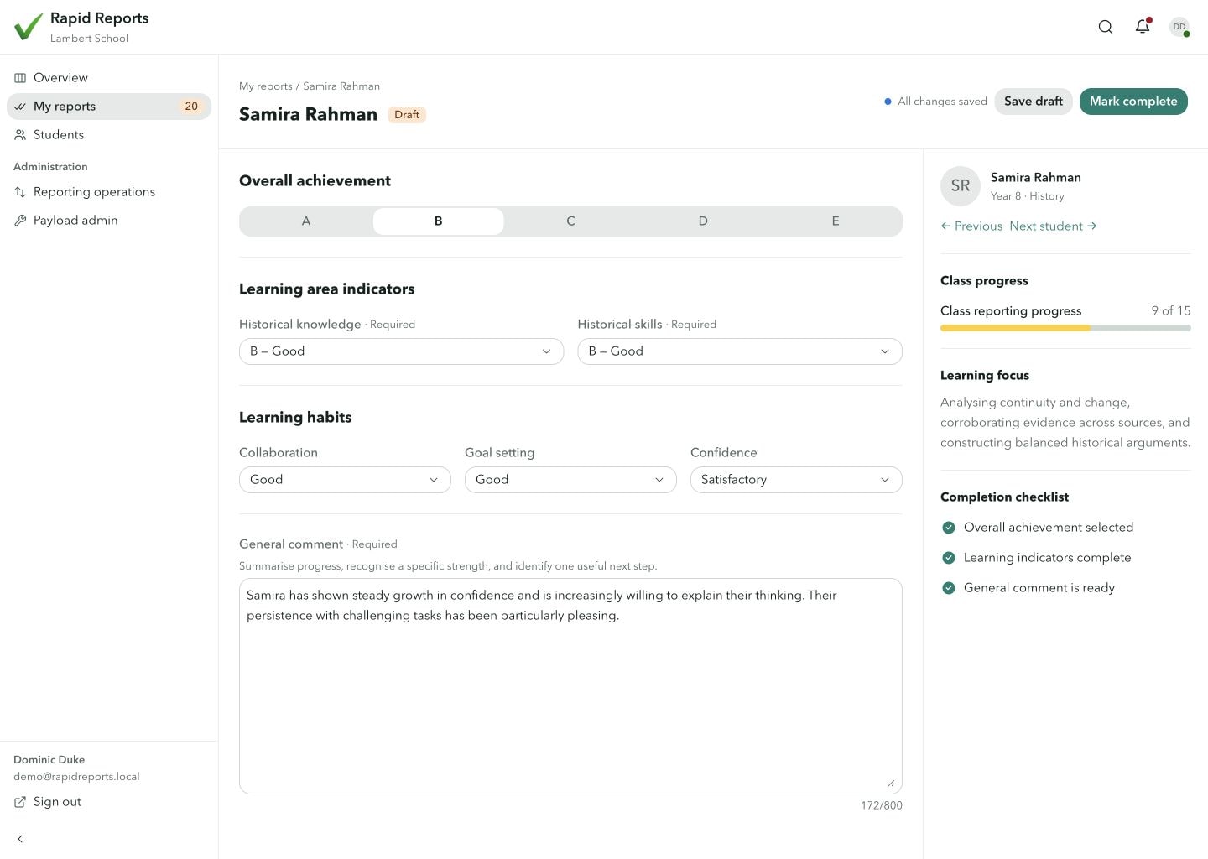Open the Goal setting dropdown
The width and height of the screenshot is (1208, 859).
[x=570, y=480]
